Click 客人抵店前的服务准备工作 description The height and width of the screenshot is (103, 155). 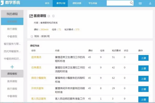[70, 99]
